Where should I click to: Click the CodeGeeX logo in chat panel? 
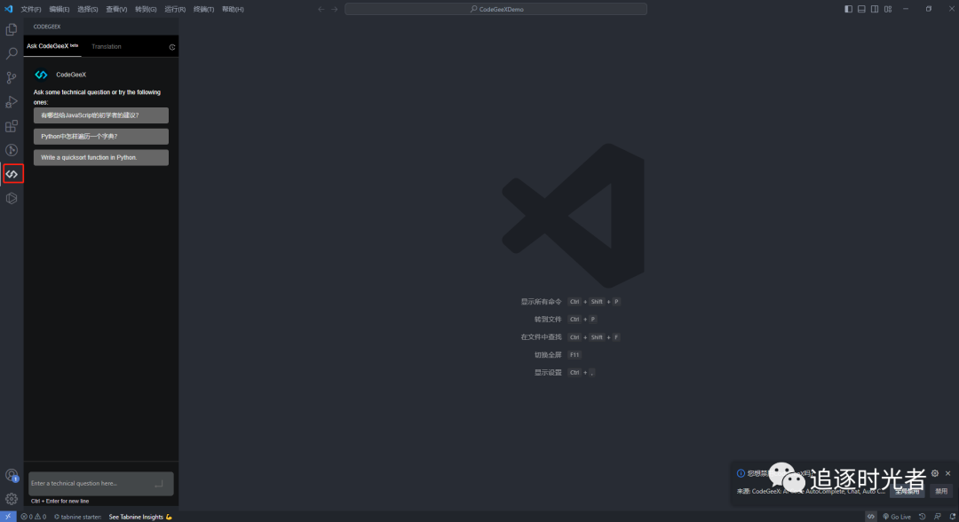tap(41, 75)
